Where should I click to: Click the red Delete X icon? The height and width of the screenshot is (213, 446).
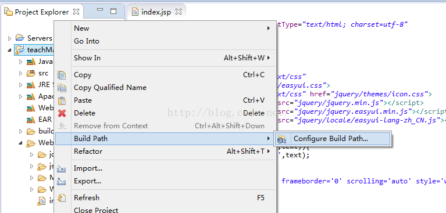click(x=62, y=113)
